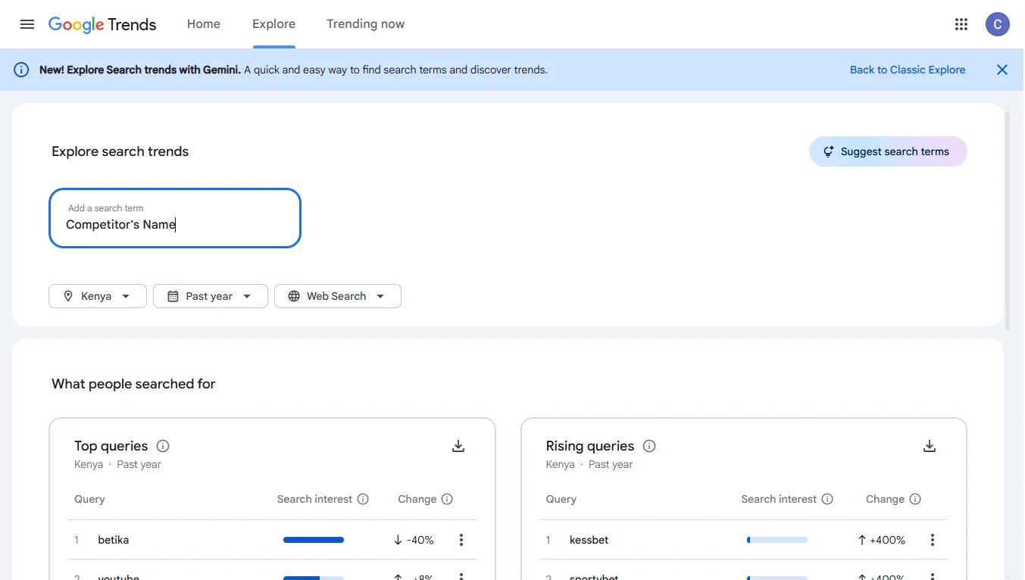
Task: Click the location pin icon on Kenya filter
Action: click(68, 296)
